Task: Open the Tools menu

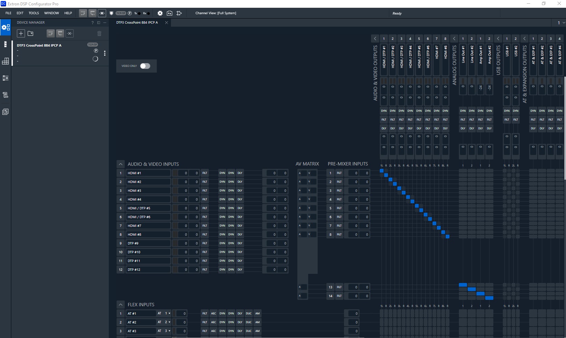Action: [33, 13]
